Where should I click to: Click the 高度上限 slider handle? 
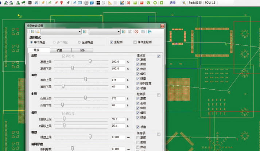[x=90, y=62]
